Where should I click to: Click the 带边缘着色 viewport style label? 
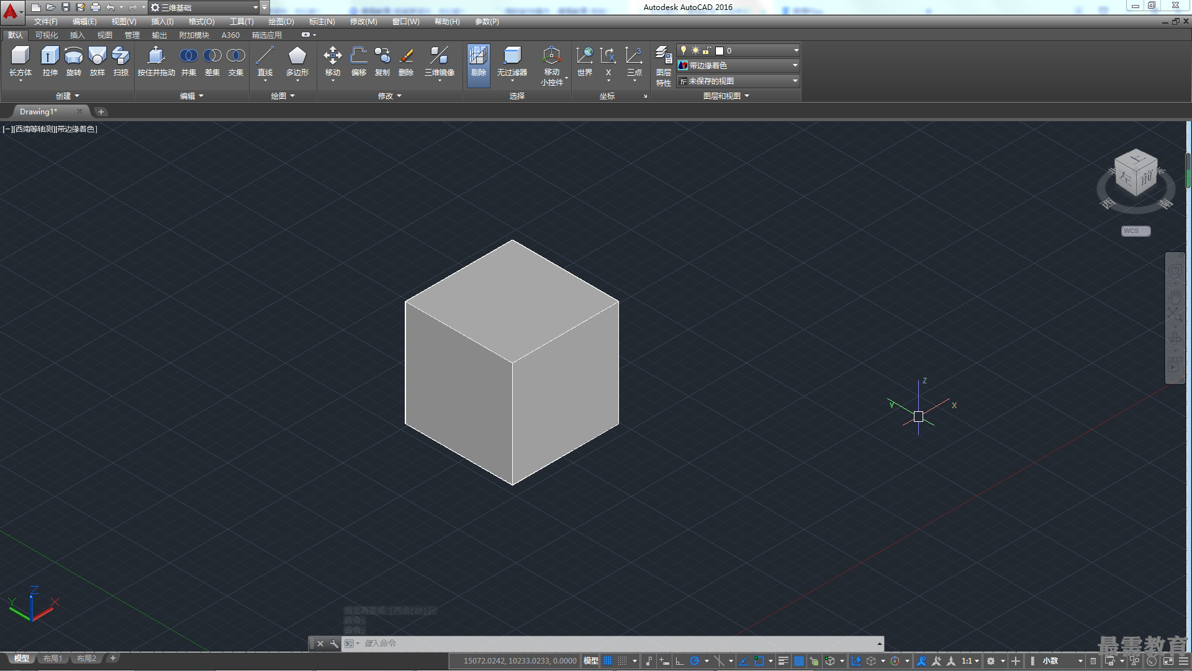click(76, 129)
